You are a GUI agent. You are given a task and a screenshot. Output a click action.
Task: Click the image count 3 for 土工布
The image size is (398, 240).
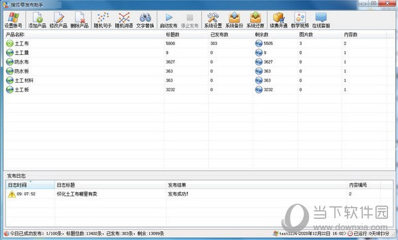(x=300, y=44)
